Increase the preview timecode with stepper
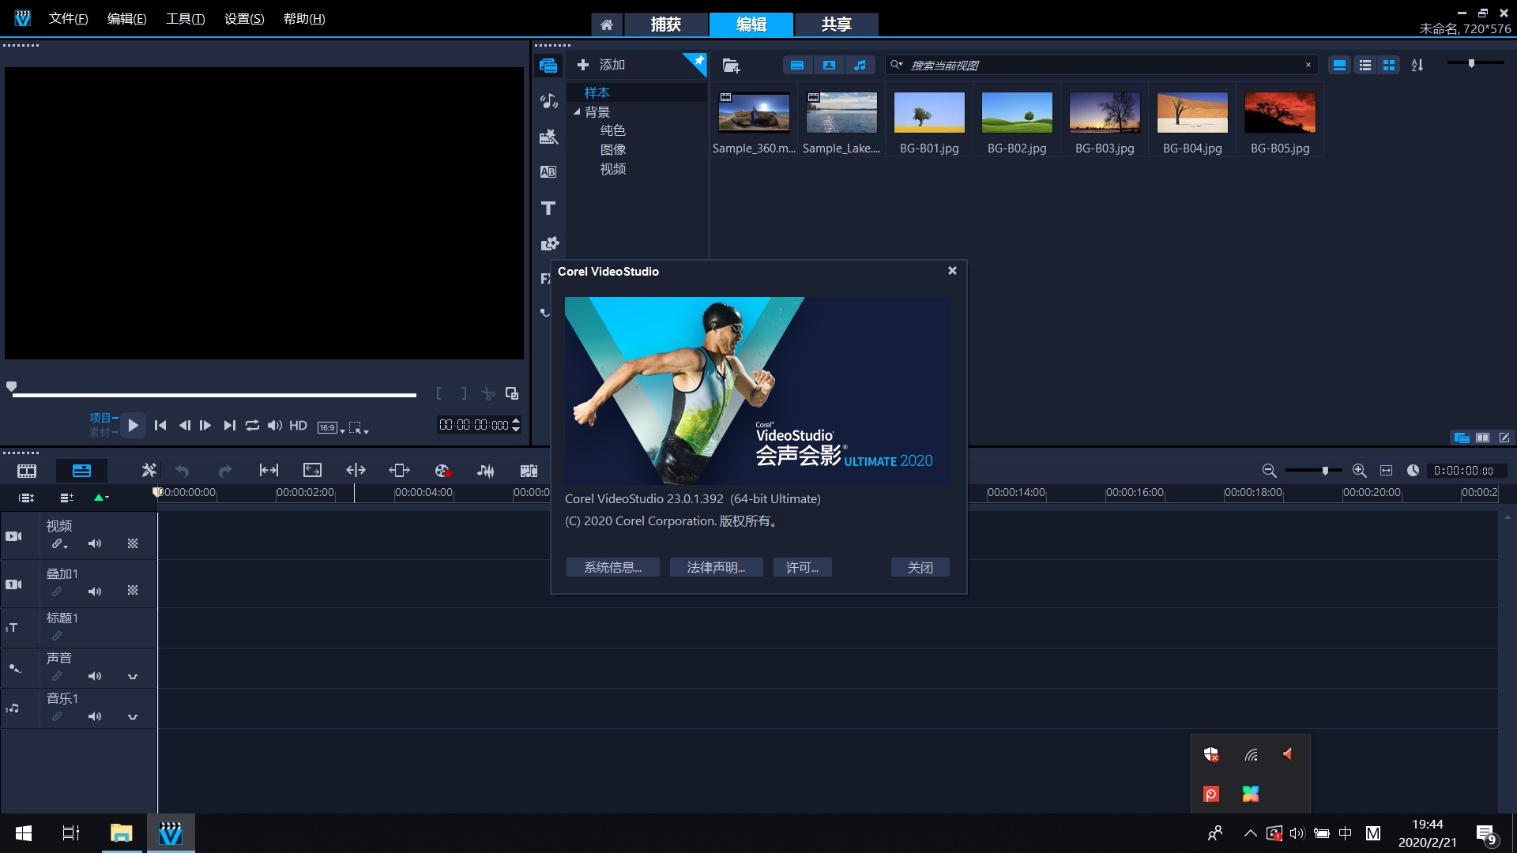 (x=516, y=421)
